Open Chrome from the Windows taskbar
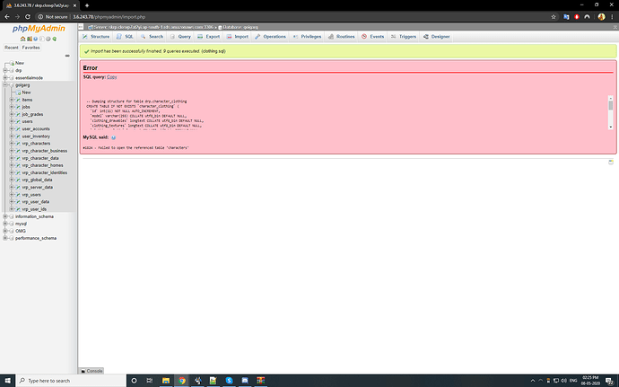The height and width of the screenshot is (387, 619). click(184, 381)
